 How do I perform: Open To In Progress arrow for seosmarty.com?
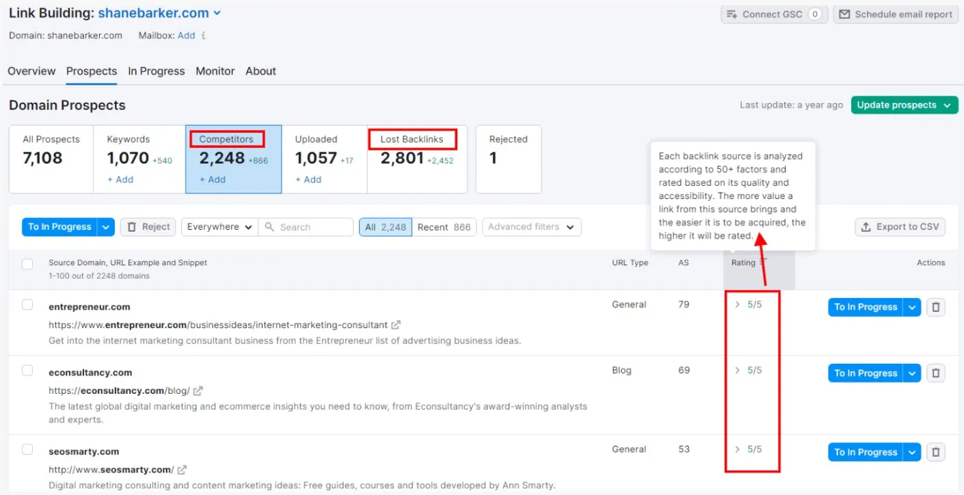(912, 452)
